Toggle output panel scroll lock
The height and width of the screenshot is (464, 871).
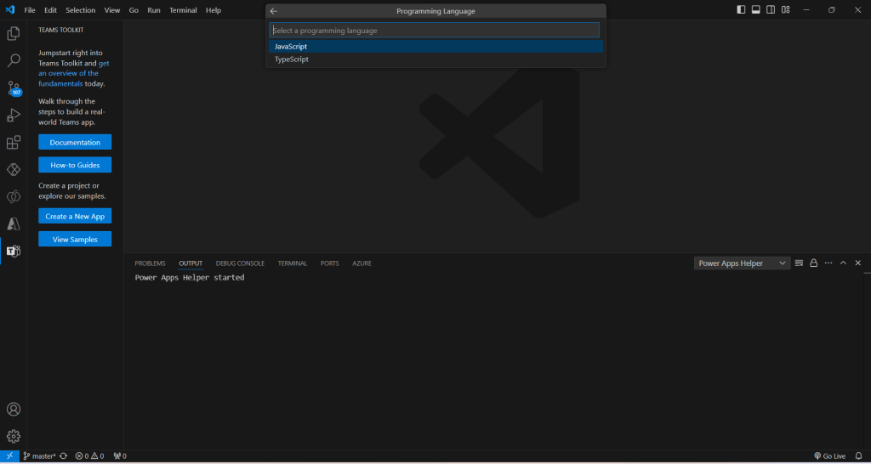point(813,263)
